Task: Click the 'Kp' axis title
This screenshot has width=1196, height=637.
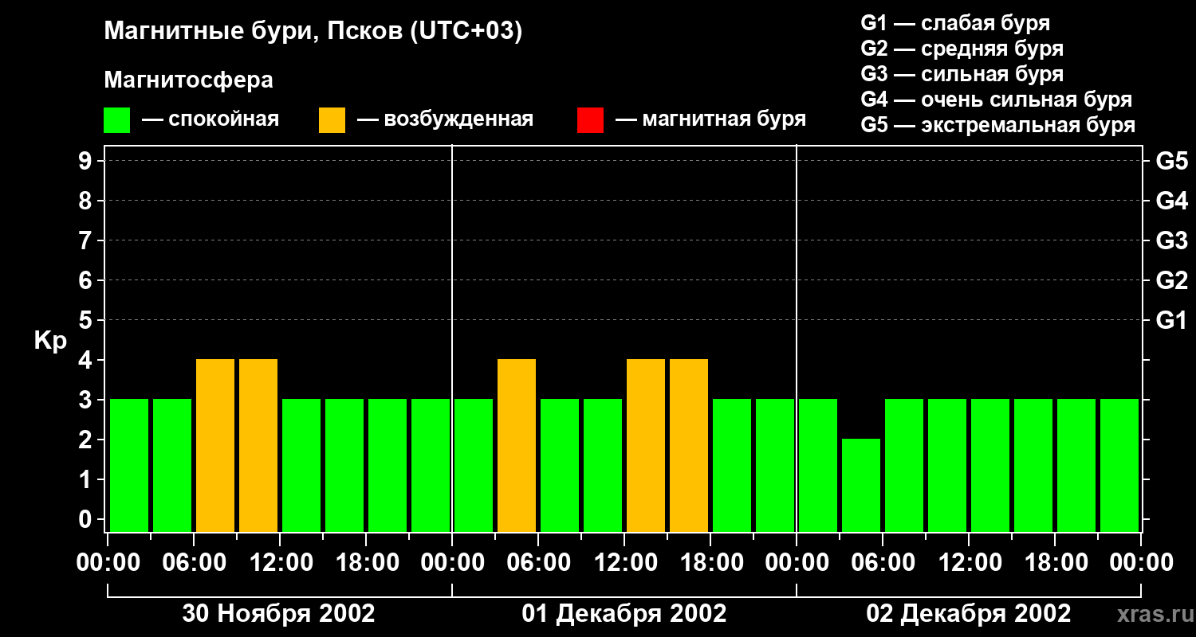Action: pyautogui.click(x=50, y=341)
